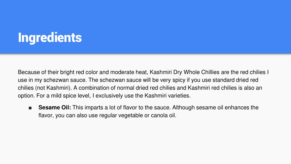Click the phrase standard dried red
This screenshot has width=291, height=164.
coord(235,80)
